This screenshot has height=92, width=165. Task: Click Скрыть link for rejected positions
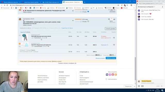33,50
